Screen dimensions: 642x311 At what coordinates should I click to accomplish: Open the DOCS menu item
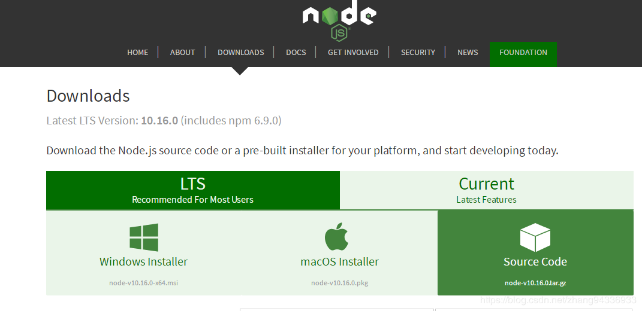click(296, 52)
